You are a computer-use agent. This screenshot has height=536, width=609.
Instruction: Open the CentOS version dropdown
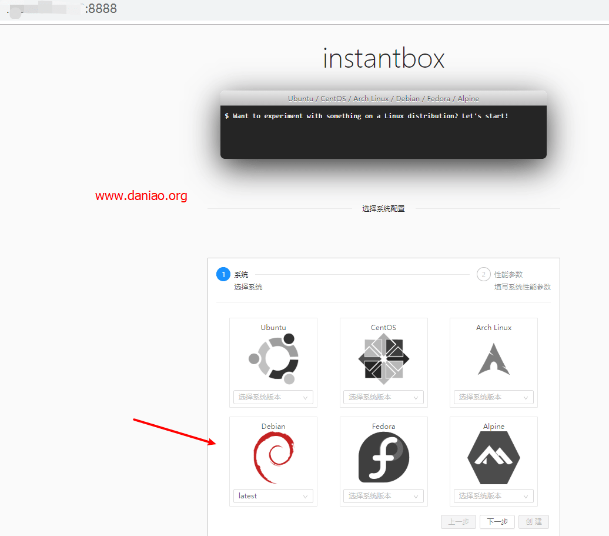(383, 397)
